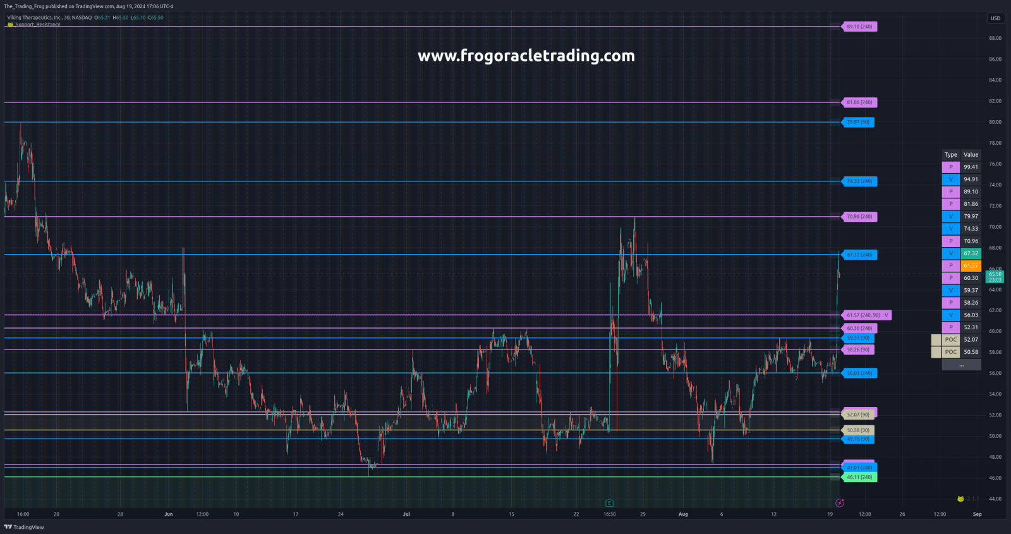This screenshot has width=1011, height=534.
Task: Click the 58.26 value cell in the table
Action: pos(971,303)
